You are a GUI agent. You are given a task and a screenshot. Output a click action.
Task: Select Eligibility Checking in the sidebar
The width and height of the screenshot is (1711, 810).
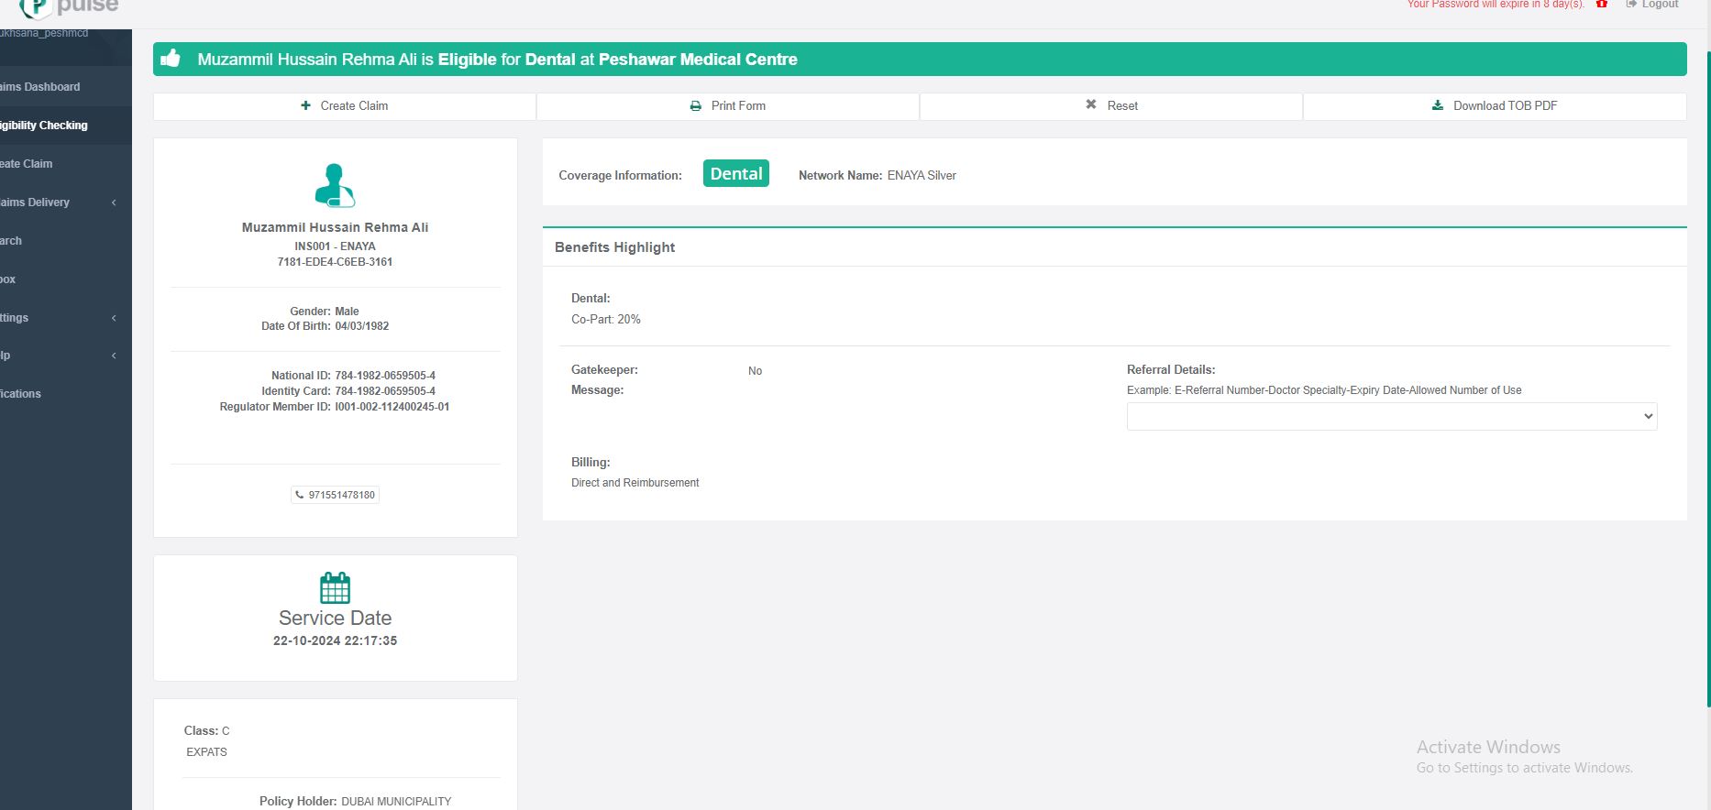[x=44, y=126]
